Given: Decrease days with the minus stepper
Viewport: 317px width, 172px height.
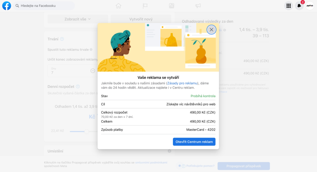Looking at the screenshot, I should (92, 71).
